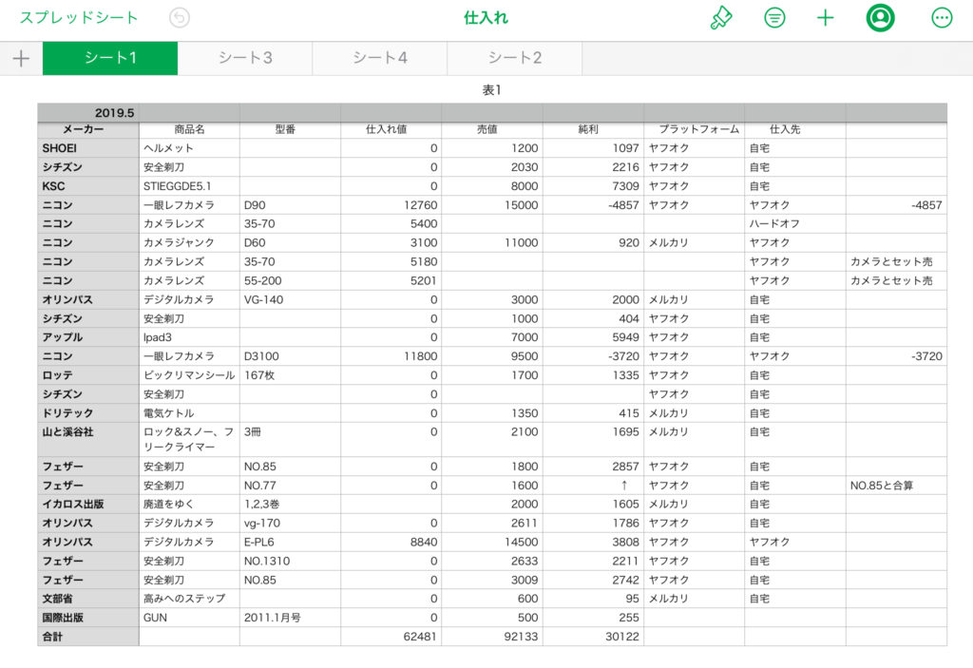The width and height of the screenshot is (973, 668).
Task: Select the D90 model cell
Action: point(290,205)
